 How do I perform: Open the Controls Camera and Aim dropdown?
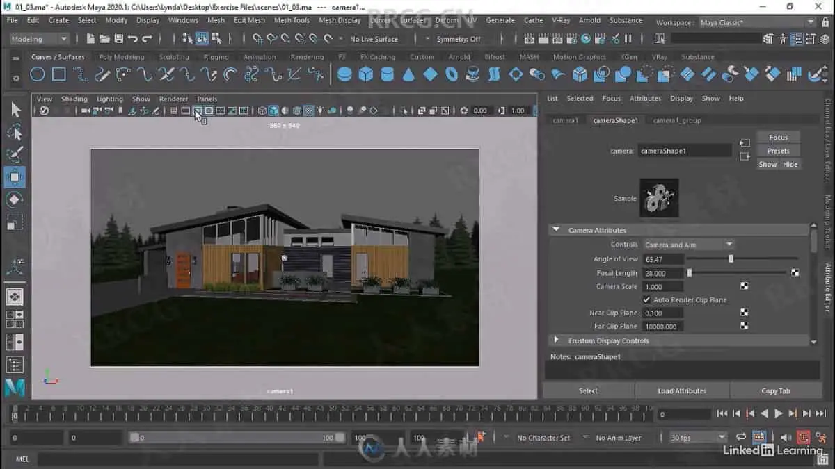[x=688, y=245]
